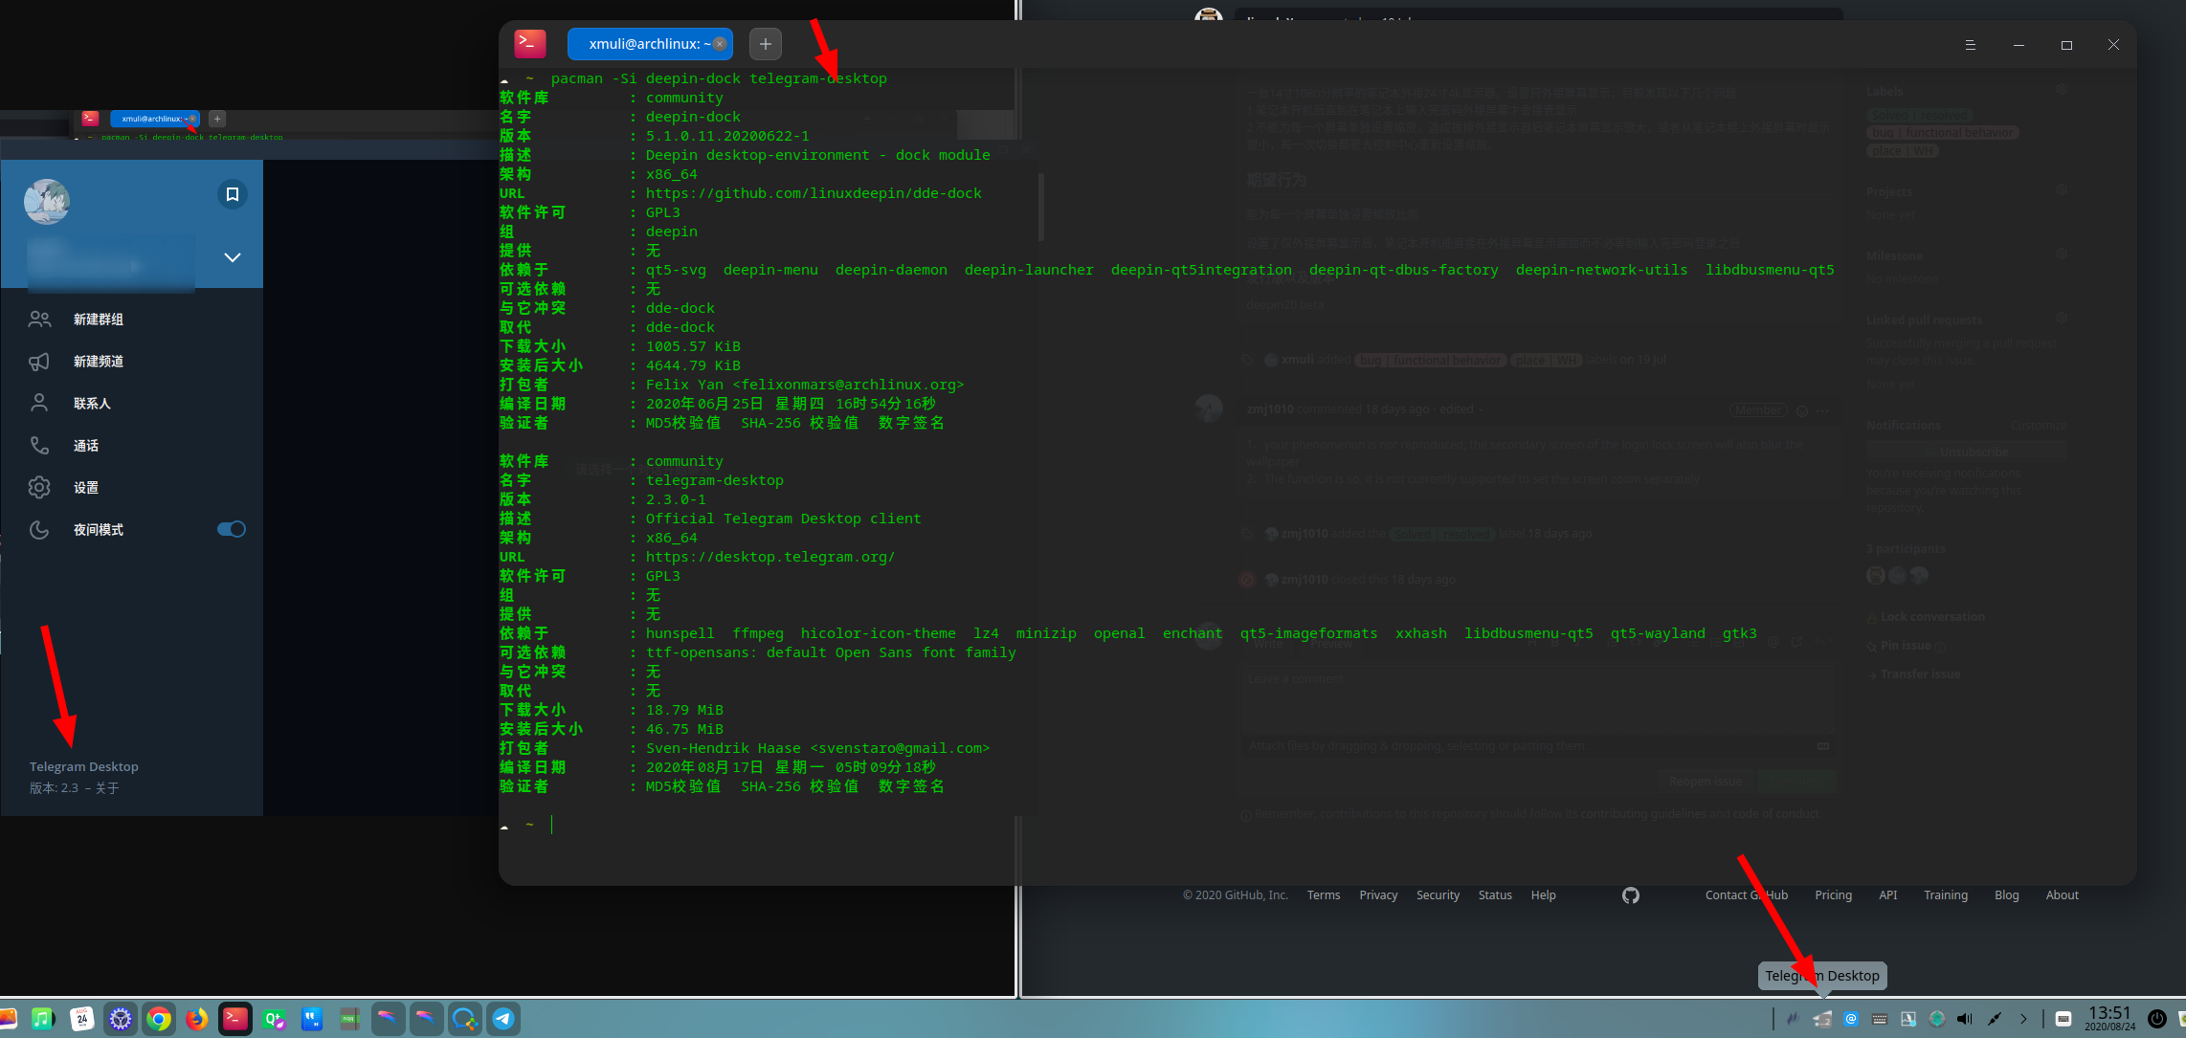The image size is (2186, 1038).
Task: Open the deepin terminal icon in the taskbar
Action: click(235, 1019)
